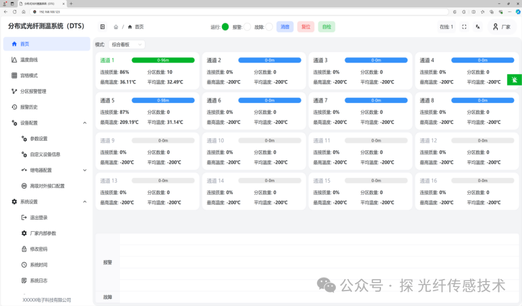Click 通道 1 分区数量 10 value
This screenshot has width=522, height=306.
click(170, 72)
